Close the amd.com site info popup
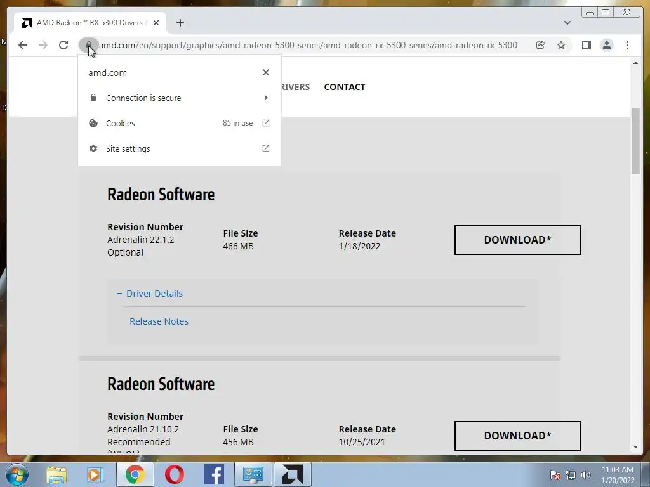Screen dimensions: 650x487 point(266,72)
